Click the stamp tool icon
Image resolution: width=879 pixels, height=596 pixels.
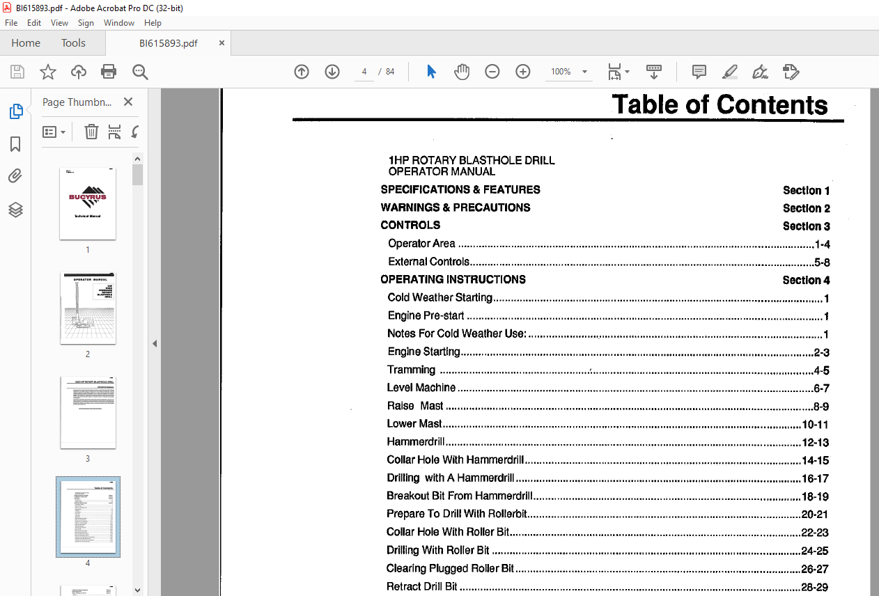[790, 72]
